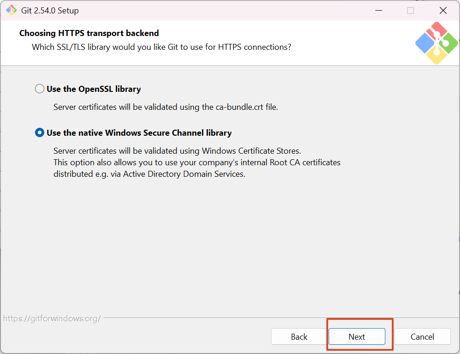Click the SSL/TLS library question subtitle
Image resolution: width=460 pixels, height=354 pixels.
[x=161, y=47]
